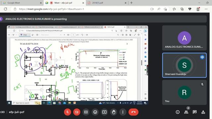Click the shared PDF vertical scrollbar
This screenshot has height=119, width=212.
pos(141,62)
